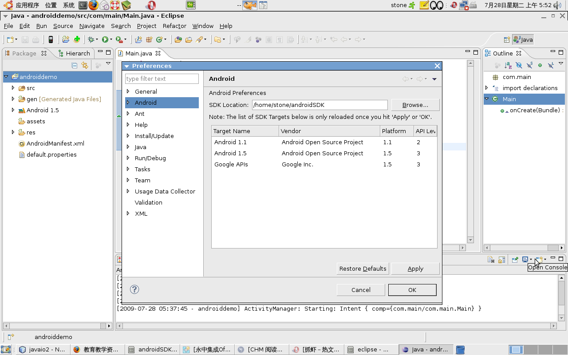Expand the Java preferences category
This screenshot has width=568, height=355.
[128, 147]
